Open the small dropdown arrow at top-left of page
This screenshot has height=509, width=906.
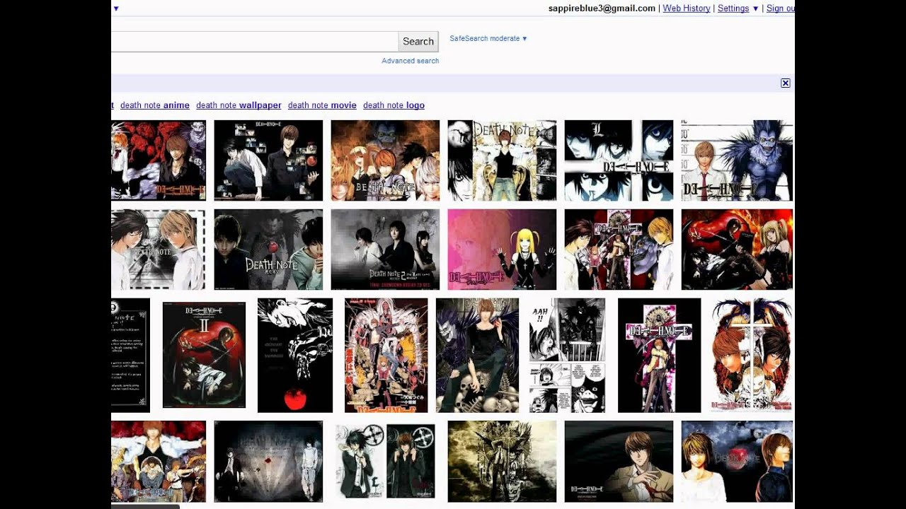[x=116, y=8]
